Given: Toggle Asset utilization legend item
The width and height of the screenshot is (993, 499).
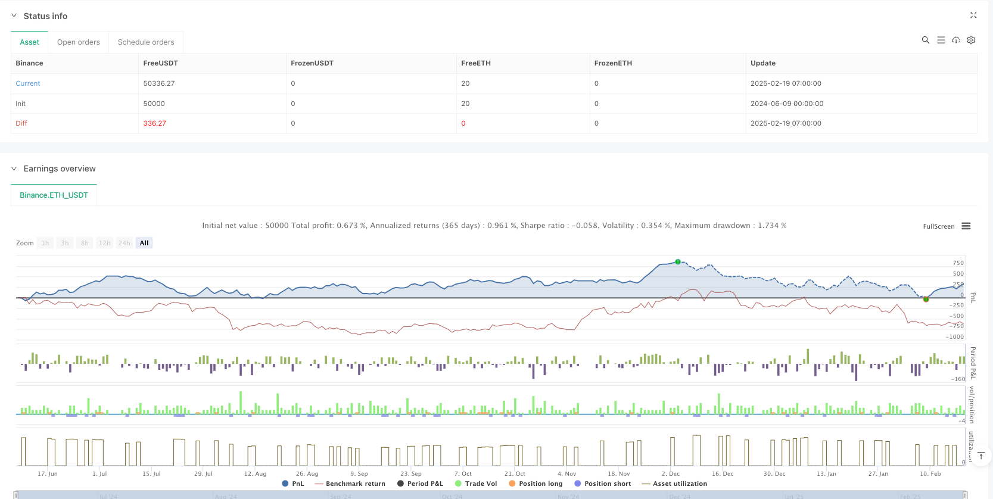Looking at the screenshot, I should point(674,484).
